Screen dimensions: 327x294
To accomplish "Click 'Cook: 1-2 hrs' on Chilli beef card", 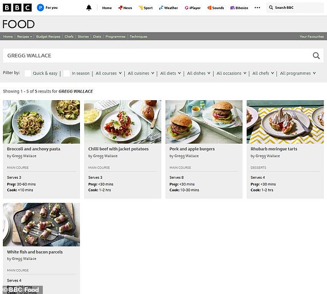I will (x=100, y=190).
